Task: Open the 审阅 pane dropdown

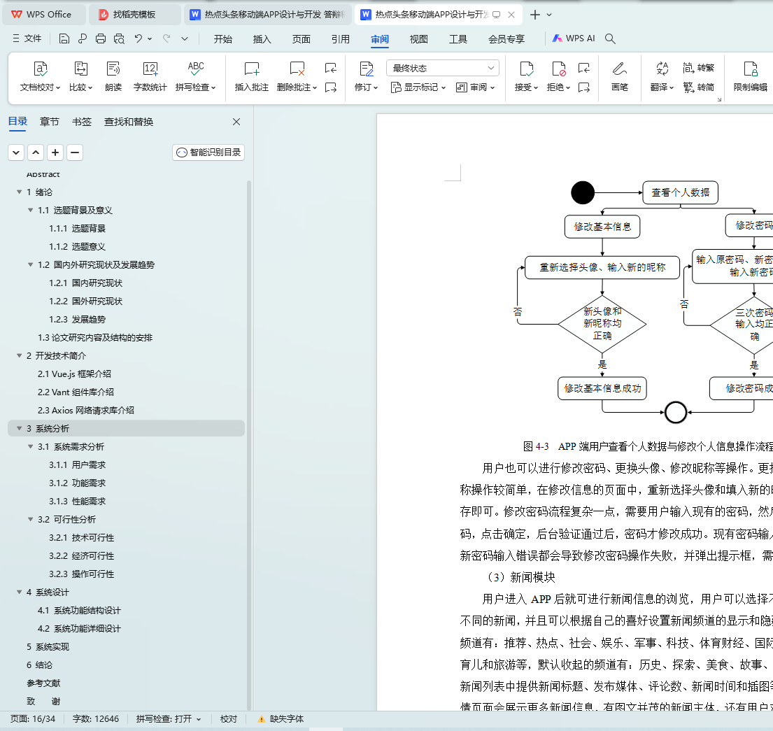Action: [475, 87]
